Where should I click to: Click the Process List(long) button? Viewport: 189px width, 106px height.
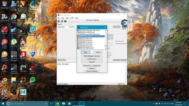[92, 71]
